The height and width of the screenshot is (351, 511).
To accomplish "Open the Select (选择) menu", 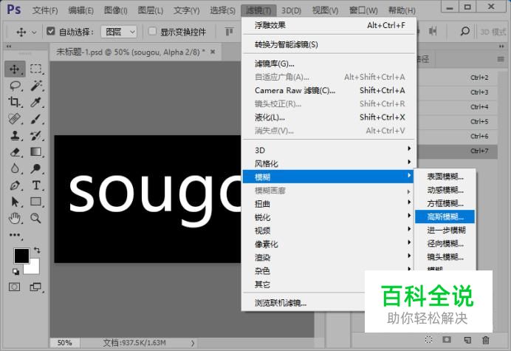I will (222, 10).
